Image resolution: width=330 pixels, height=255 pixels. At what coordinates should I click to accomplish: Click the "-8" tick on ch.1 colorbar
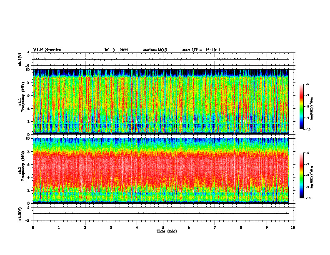point(307,107)
